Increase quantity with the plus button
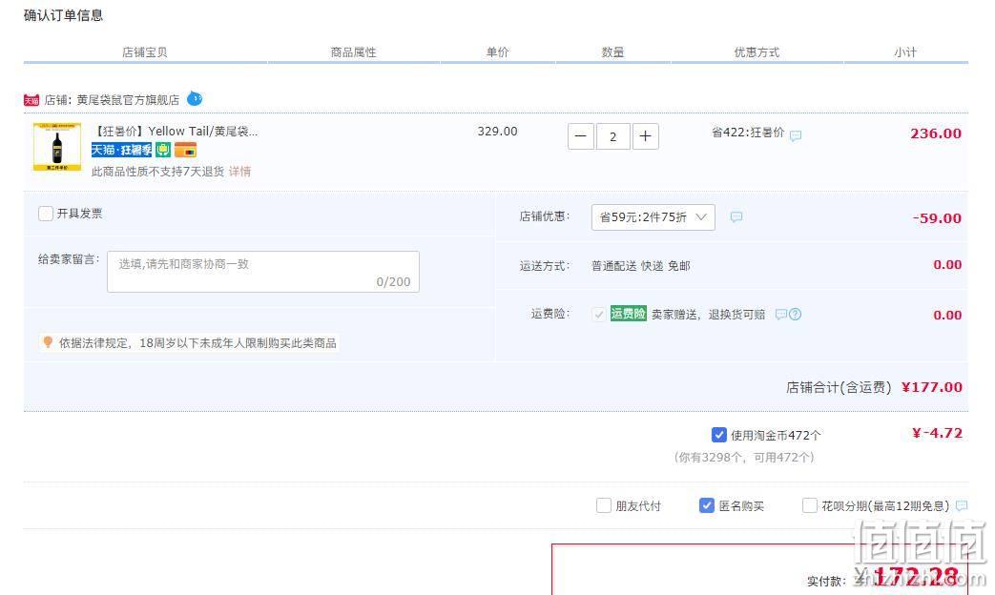This screenshot has width=995, height=595. click(x=645, y=136)
